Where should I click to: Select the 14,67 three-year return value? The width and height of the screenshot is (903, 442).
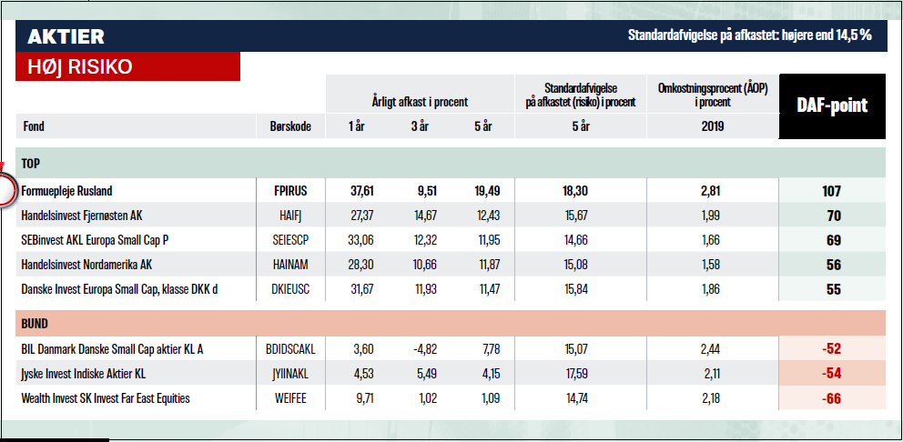coord(424,216)
